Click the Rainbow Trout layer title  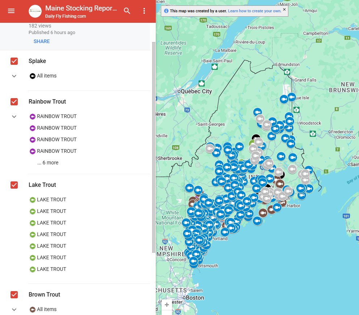(47, 102)
